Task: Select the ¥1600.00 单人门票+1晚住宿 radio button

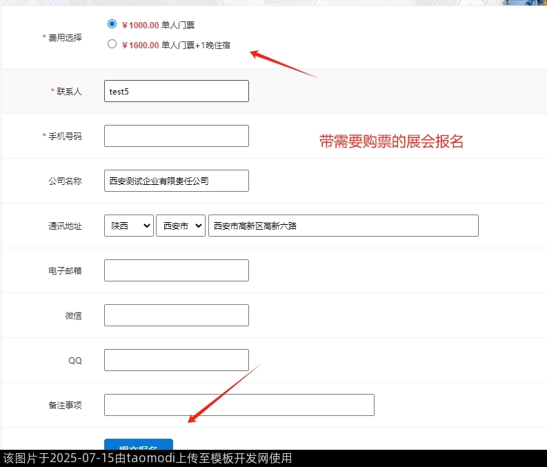Action: [x=112, y=44]
